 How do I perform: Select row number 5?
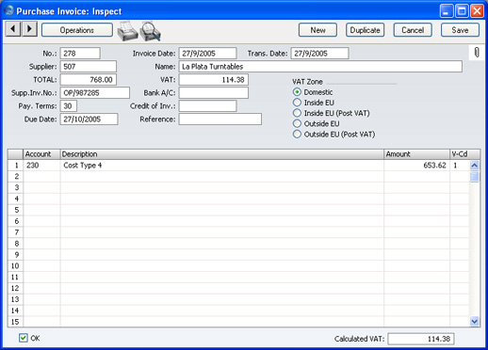click(x=16, y=210)
